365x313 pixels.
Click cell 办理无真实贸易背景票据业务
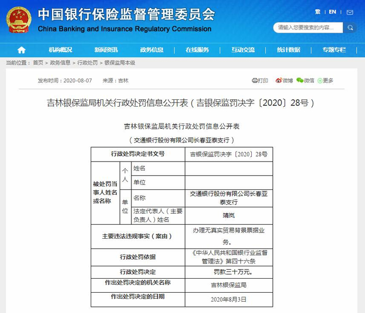(x=229, y=237)
